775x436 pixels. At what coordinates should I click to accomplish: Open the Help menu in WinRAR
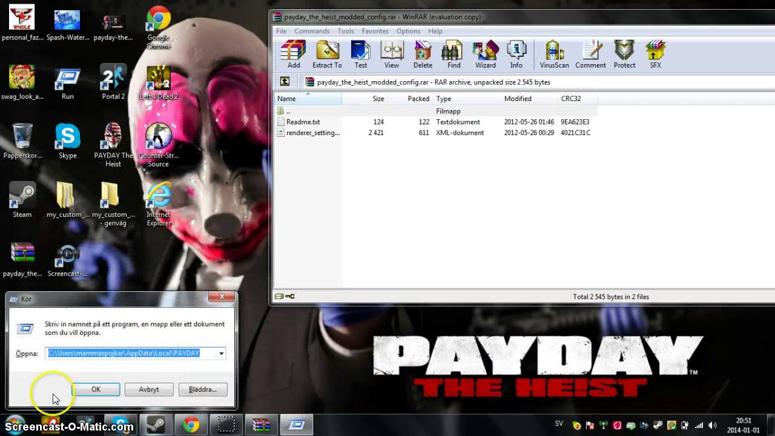435,31
